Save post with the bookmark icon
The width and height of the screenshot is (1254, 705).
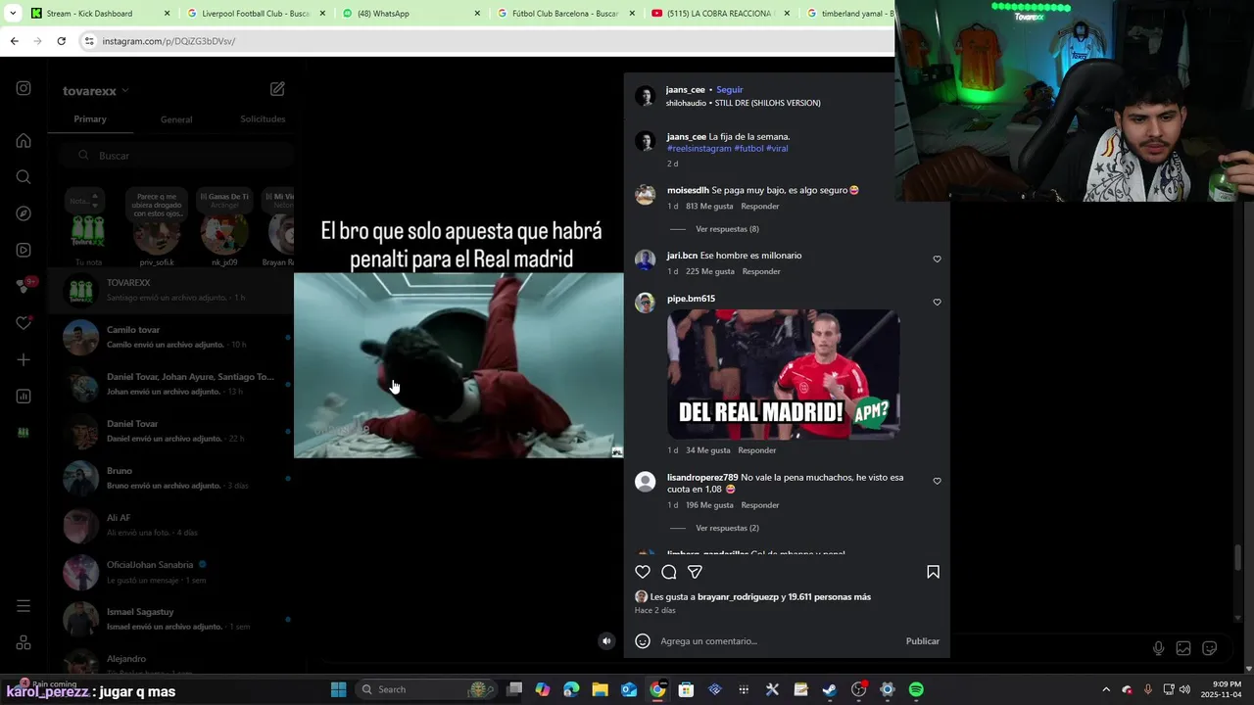pyautogui.click(x=933, y=572)
